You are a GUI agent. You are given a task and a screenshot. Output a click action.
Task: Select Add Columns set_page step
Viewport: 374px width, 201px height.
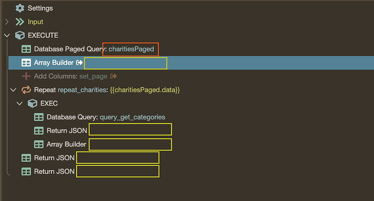coord(70,76)
